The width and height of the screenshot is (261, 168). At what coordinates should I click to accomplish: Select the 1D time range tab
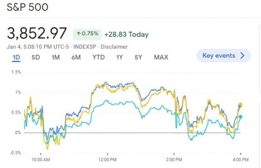(17, 57)
